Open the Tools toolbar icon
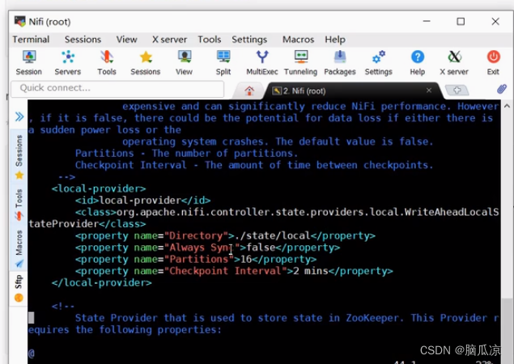The height and width of the screenshot is (364, 514). point(107,62)
